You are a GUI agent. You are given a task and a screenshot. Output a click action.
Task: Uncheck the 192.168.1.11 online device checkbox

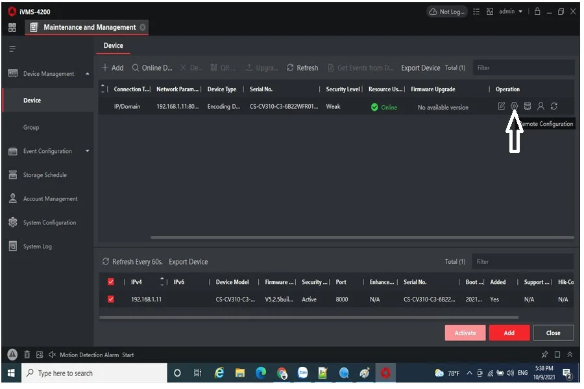coord(110,299)
